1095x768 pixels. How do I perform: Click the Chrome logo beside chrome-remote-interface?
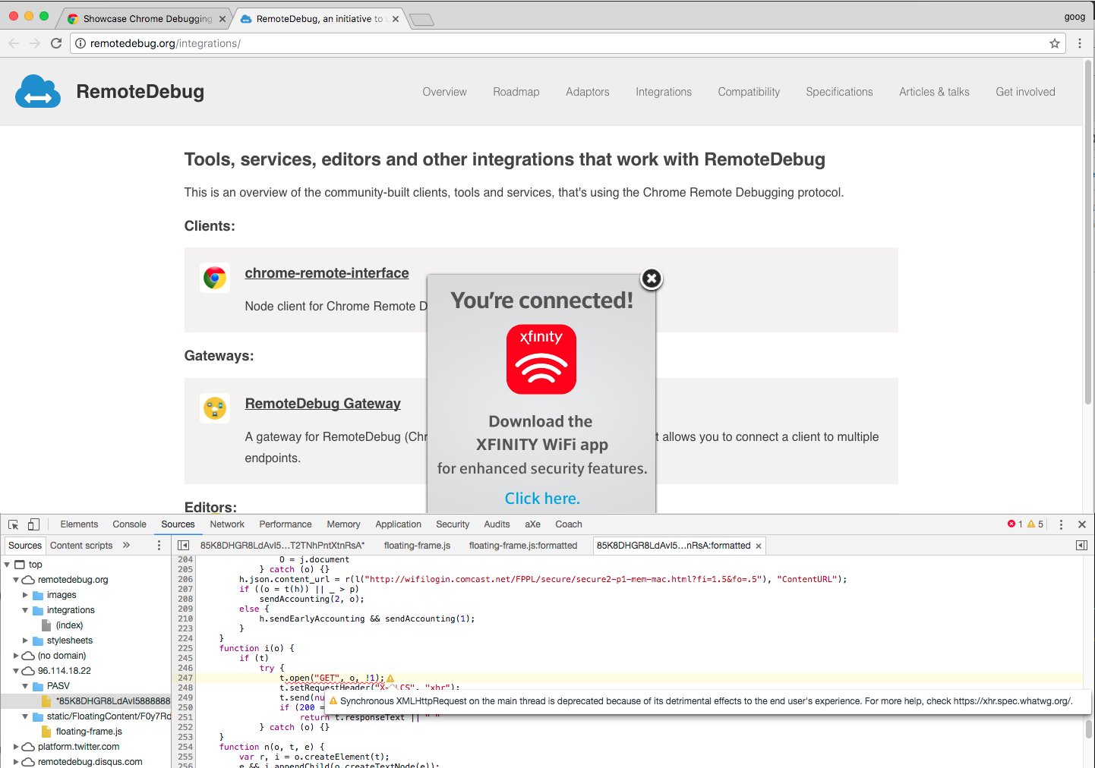pos(215,278)
